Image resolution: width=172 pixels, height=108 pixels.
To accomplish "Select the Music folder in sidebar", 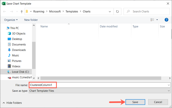I will click(x=15, y=55).
